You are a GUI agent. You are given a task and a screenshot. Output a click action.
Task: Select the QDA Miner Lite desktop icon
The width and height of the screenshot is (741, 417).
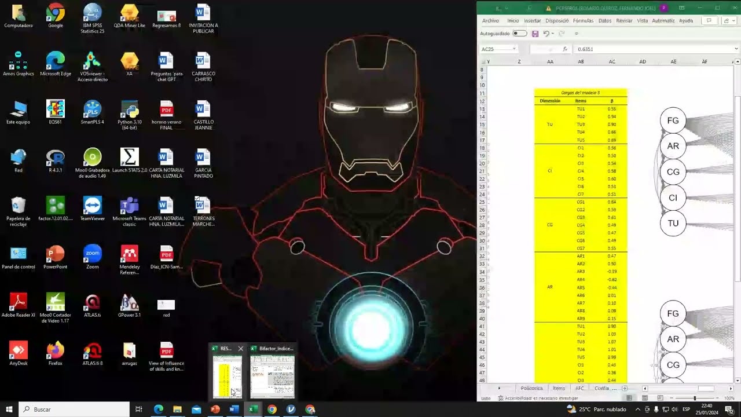click(129, 16)
